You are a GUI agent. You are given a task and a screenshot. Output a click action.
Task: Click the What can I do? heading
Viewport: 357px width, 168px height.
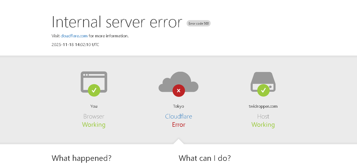[205, 158]
